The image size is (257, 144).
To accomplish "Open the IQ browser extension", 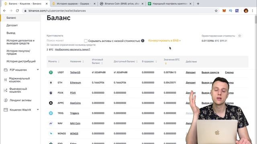I will [x=230, y=11].
